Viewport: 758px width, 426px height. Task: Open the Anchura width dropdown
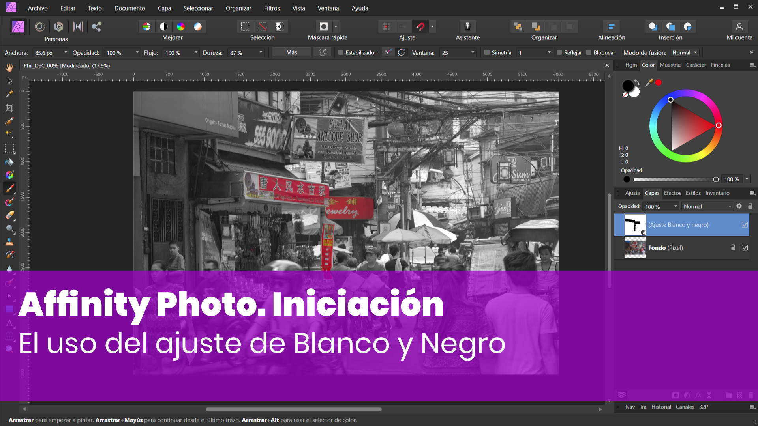point(66,52)
